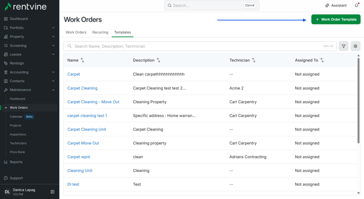364x199 pixels.
Task: Switch to the Work Orders tab
Action: pos(76,32)
